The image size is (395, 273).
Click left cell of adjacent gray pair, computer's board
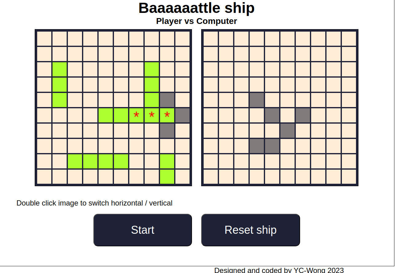point(257,146)
